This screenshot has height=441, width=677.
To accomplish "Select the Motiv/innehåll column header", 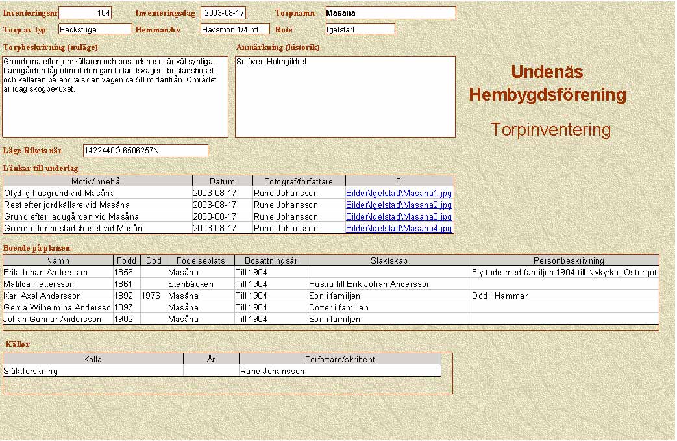I will point(98,181).
